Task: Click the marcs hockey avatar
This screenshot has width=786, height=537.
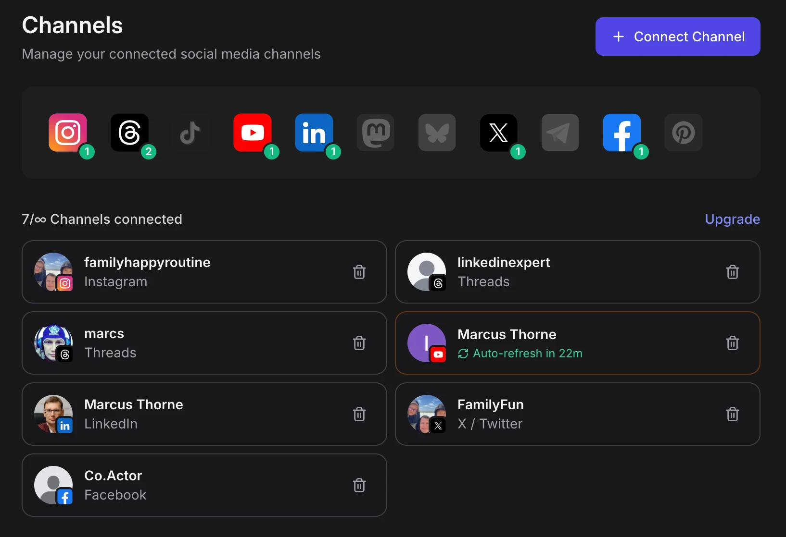Action: click(53, 343)
